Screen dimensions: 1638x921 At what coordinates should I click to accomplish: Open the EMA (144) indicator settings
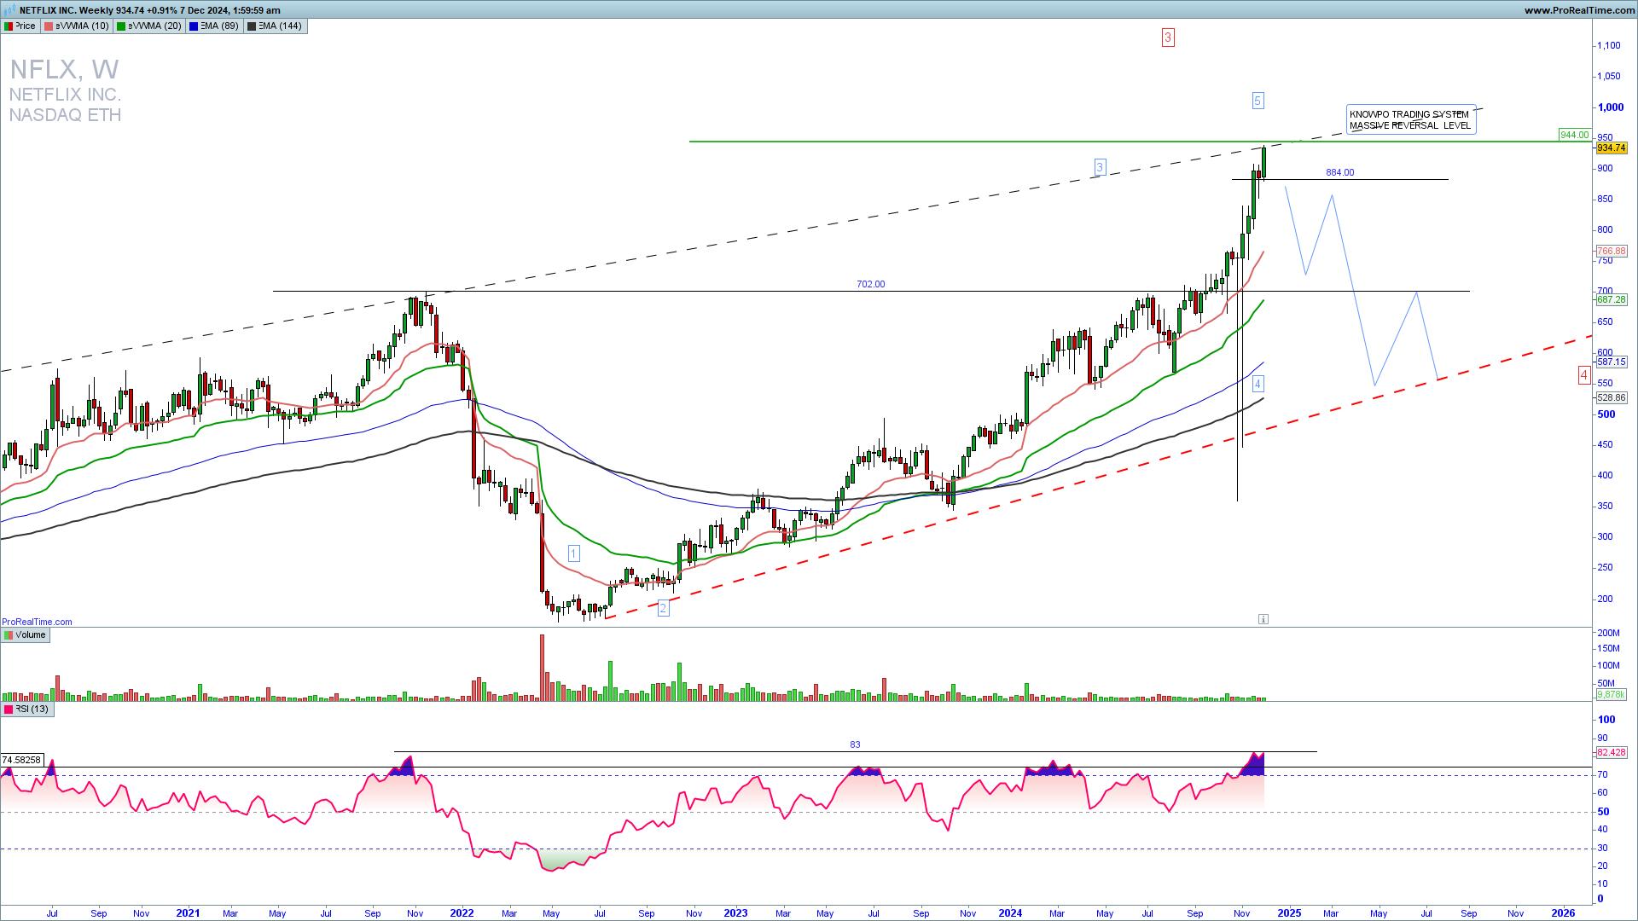pyautogui.click(x=276, y=26)
